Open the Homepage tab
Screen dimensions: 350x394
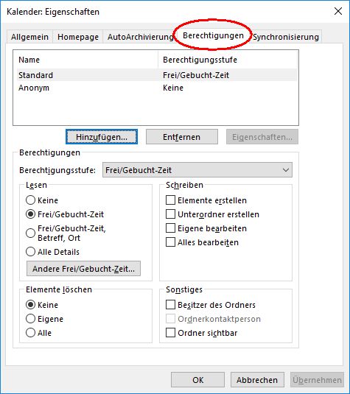78,37
